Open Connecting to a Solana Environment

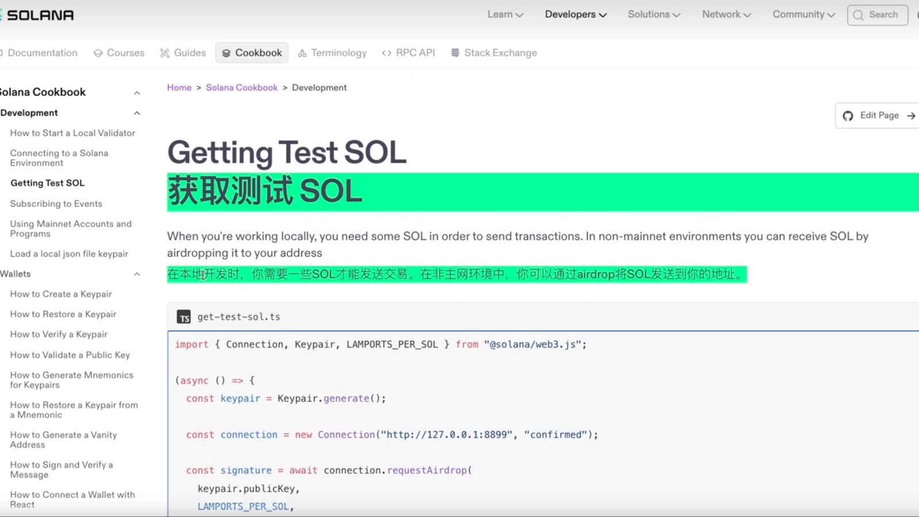(x=59, y=158)
